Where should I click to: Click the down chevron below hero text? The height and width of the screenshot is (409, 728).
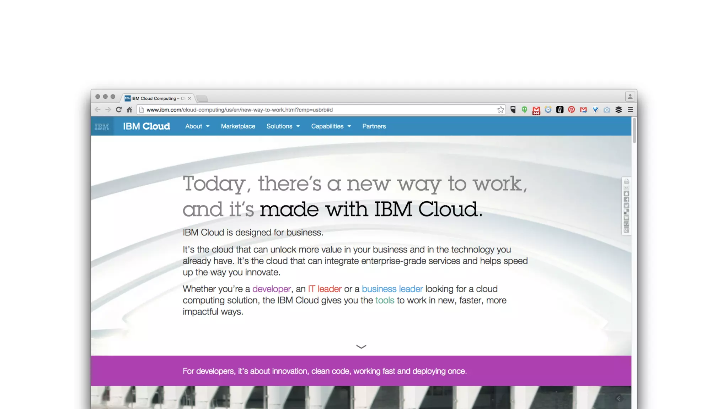(361, 347)
